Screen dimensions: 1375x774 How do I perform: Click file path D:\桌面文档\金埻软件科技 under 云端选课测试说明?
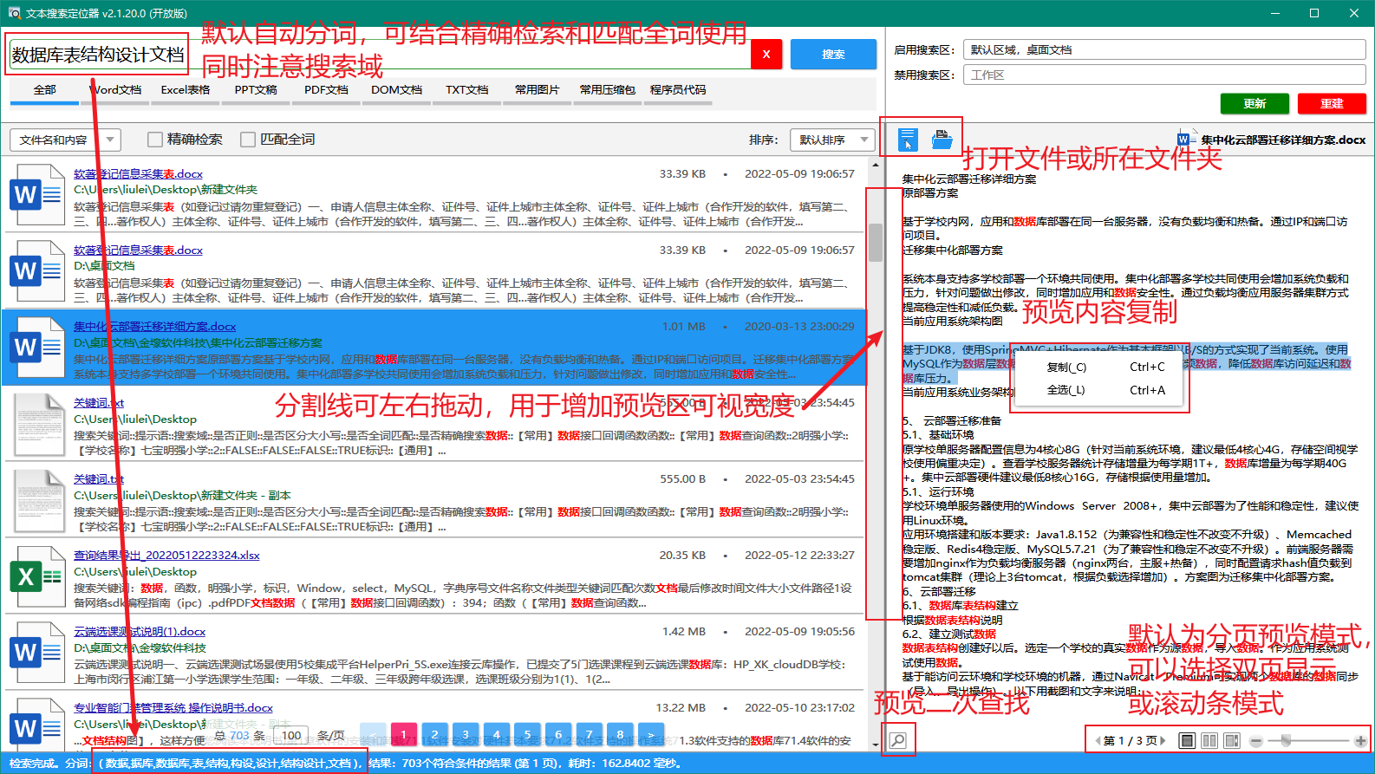(140, 647)
